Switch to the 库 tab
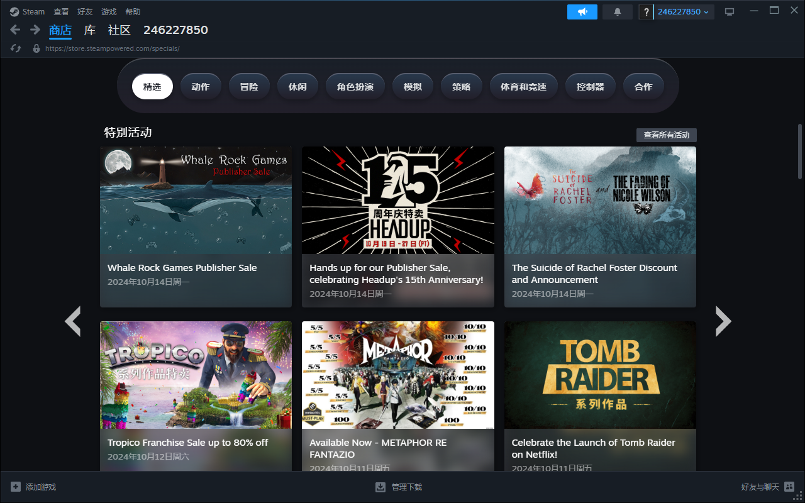Viewport: 805px width, 503px height. pos(90,30)
